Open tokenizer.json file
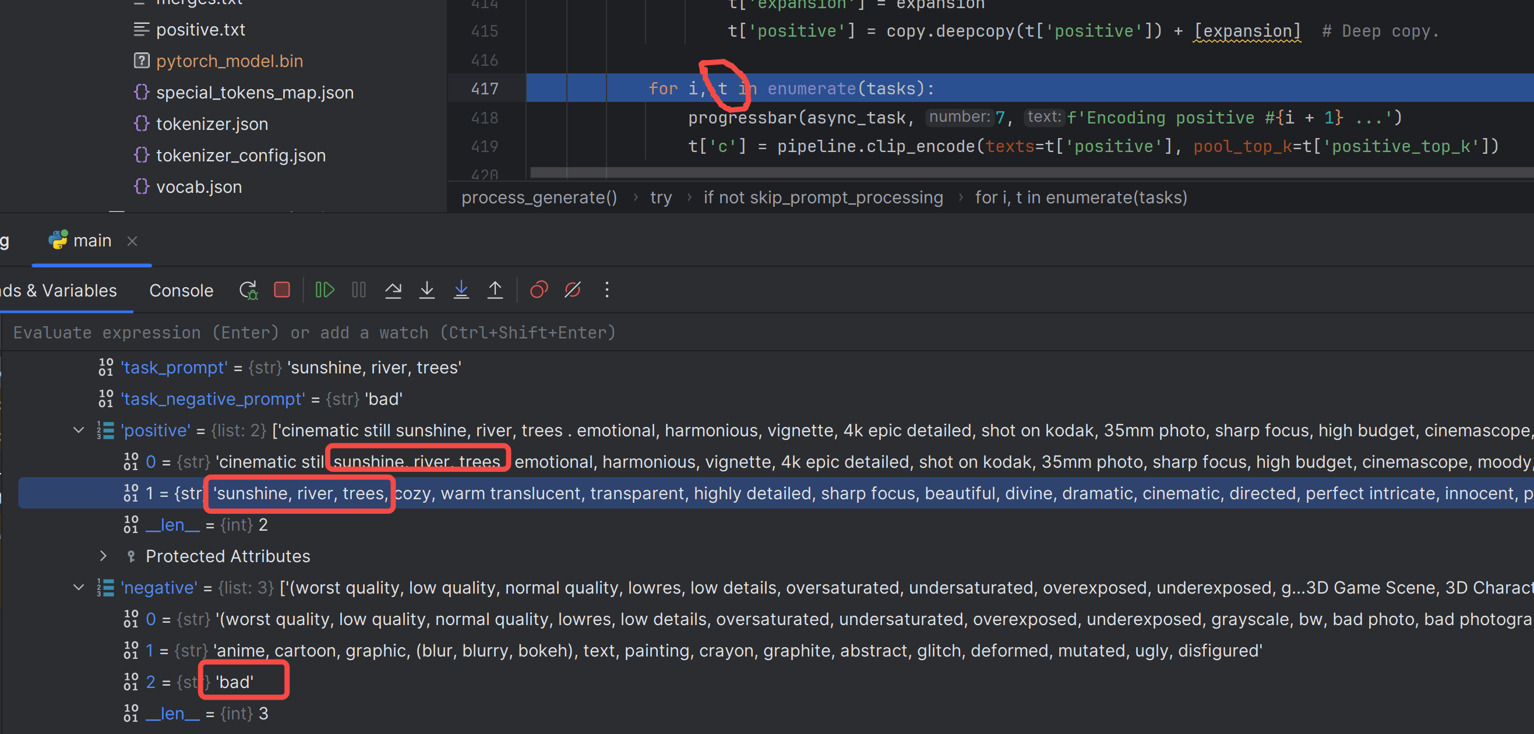Image resolution: width=1534 pixels, height=734 pixels. 211,125
